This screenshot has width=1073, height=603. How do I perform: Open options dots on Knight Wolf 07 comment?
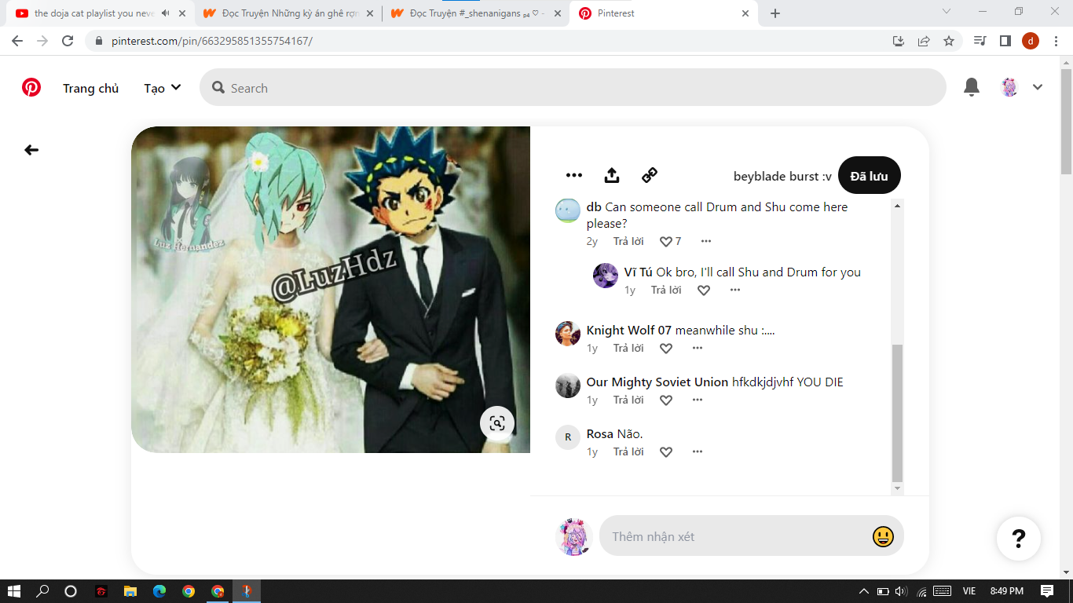pyautogui.click(x=698, y=348)
